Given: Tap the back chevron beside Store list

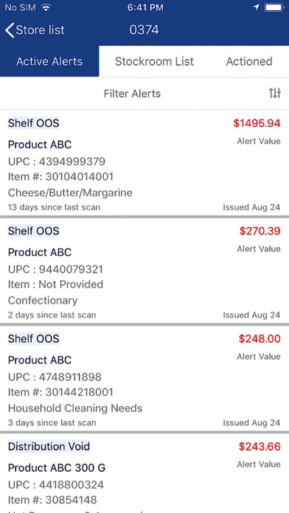Looking at the screenshot, I should (x=10, y=30).
